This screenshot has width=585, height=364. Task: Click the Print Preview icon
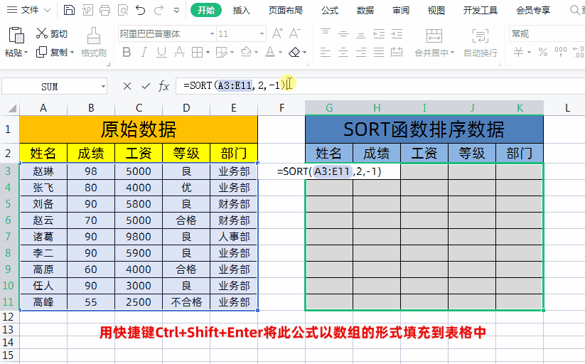coord(123,10)
